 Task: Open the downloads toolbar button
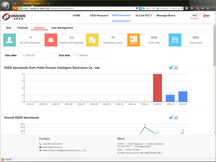click(197, 8)
